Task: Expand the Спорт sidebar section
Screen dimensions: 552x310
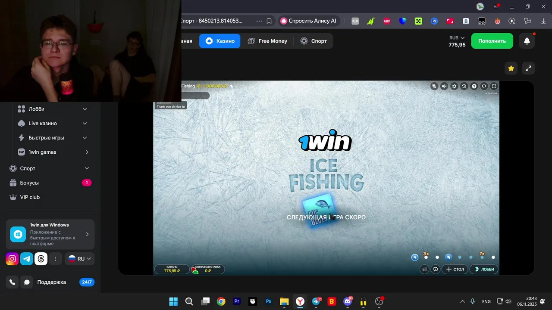Action: pyautogui.click(x=50, y=168)
